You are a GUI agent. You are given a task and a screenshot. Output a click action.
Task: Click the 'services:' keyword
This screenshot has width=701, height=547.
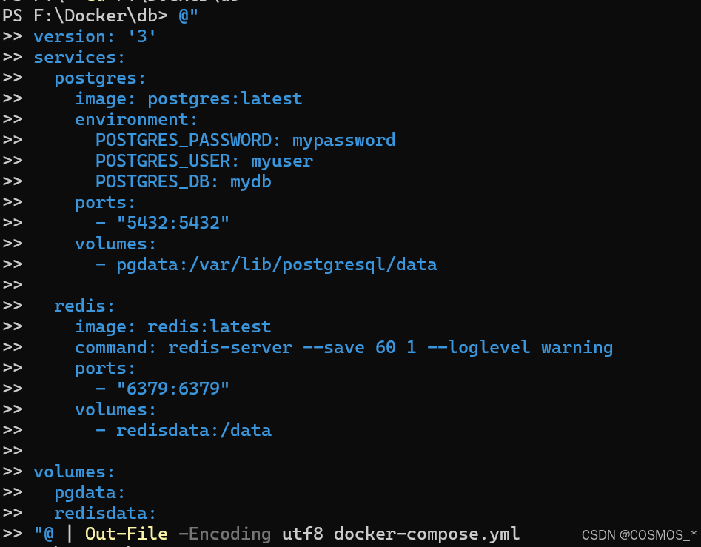click(79, 57)
